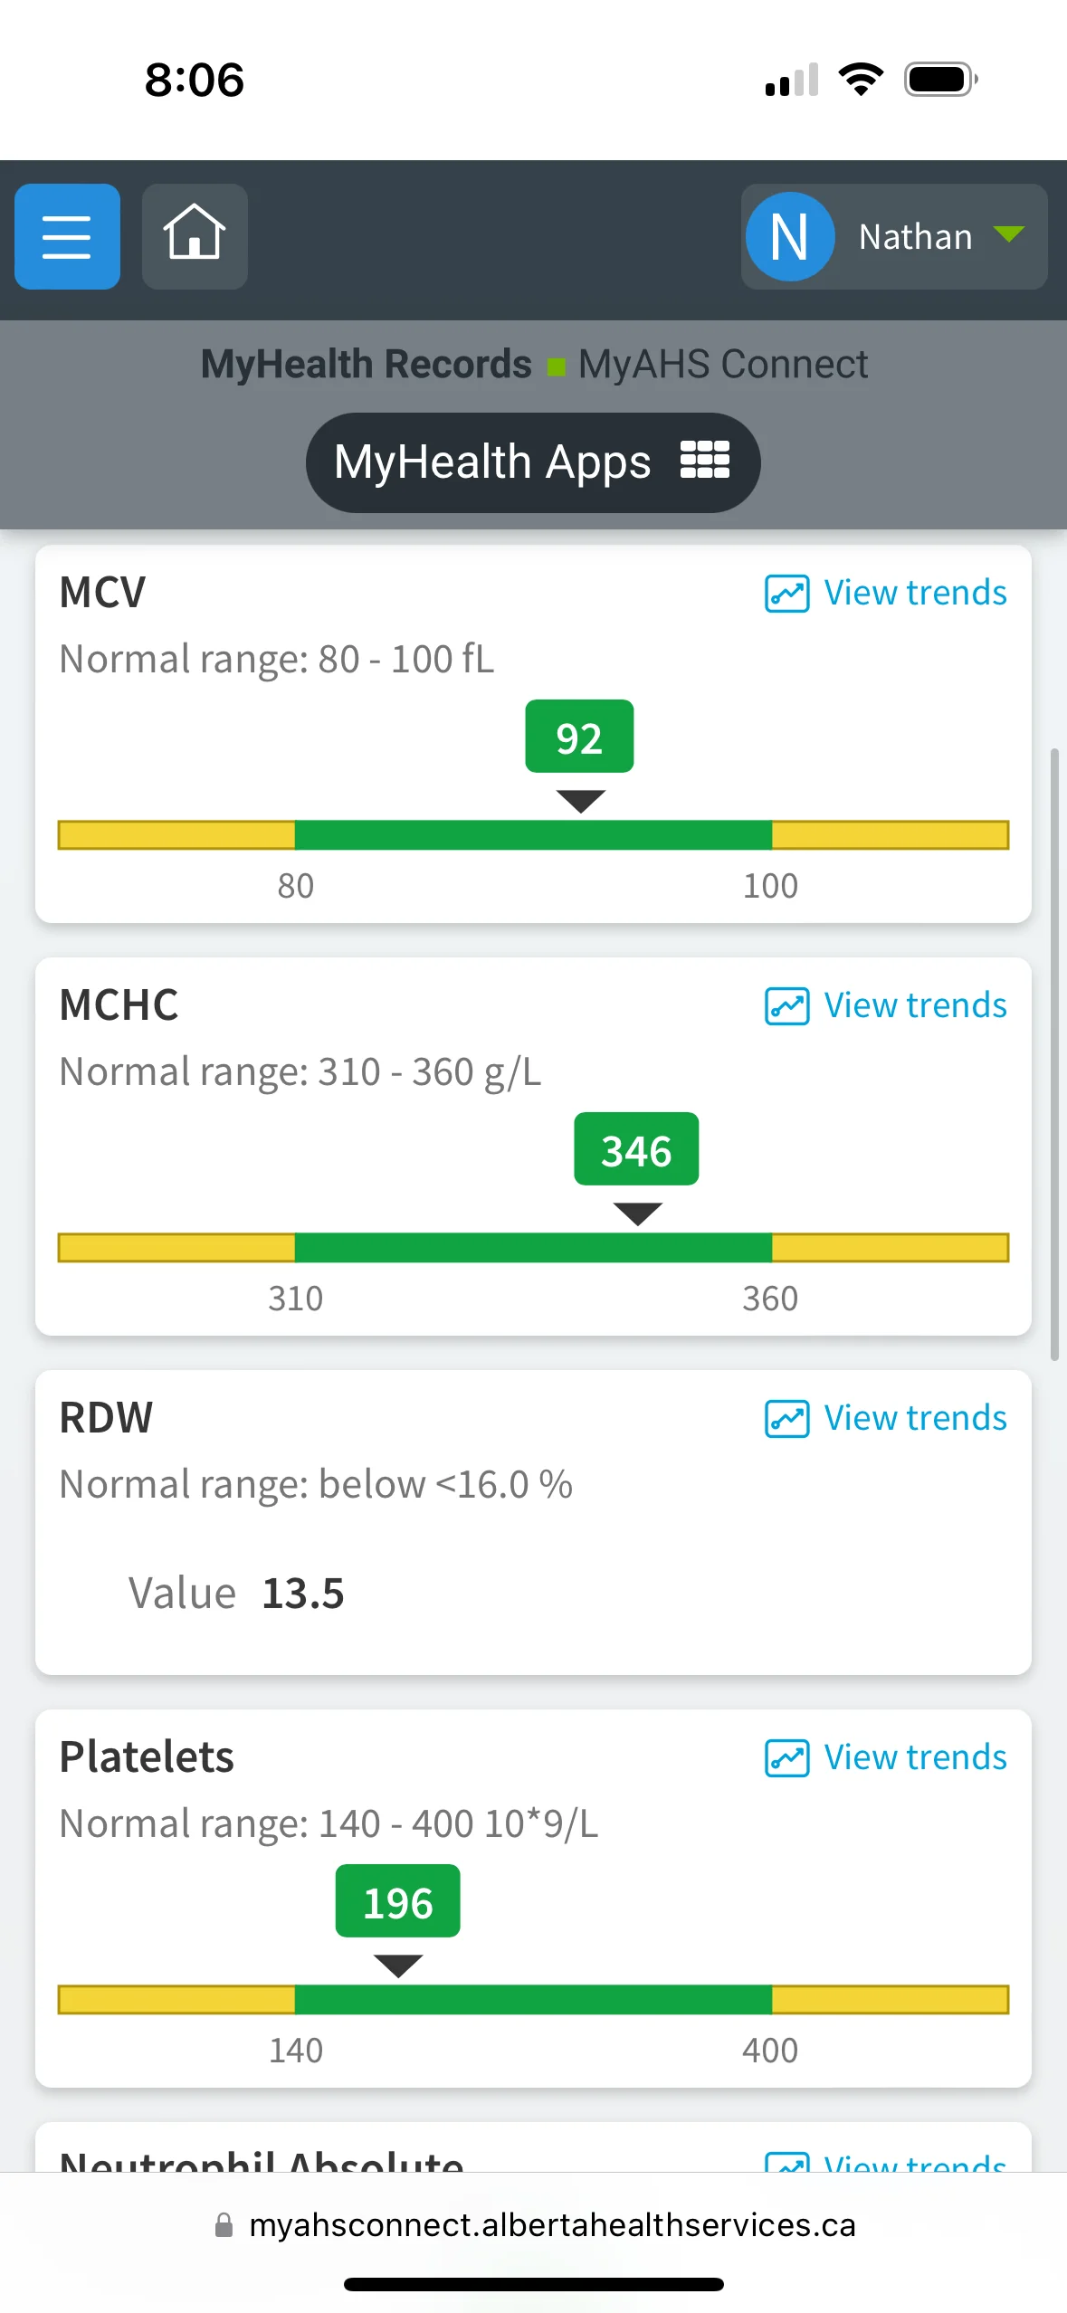The height and width of the screenshot is (2313, 1067).
Task: Expand the Nathan account dropdown arrow
Action: (x=1009, y=235)
